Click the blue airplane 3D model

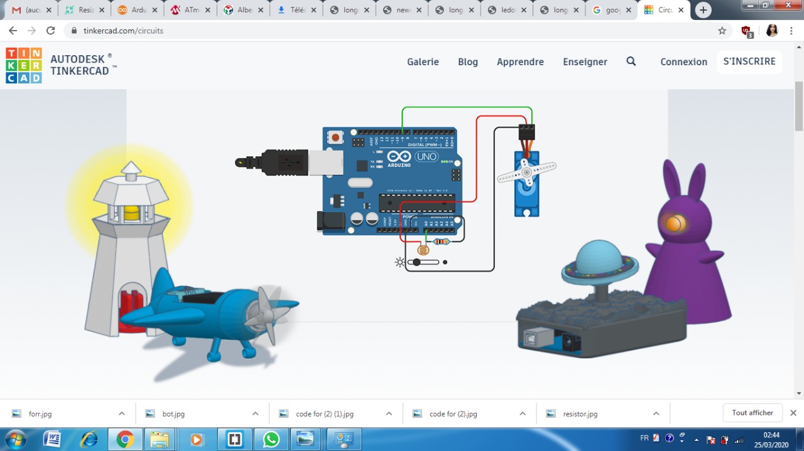pyautogui.click(x=209, y=316)
